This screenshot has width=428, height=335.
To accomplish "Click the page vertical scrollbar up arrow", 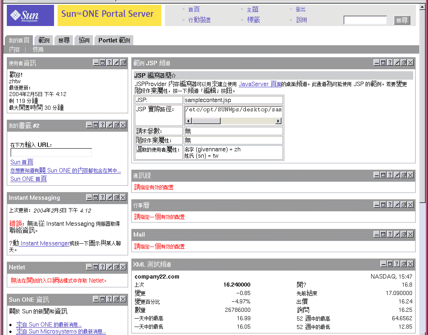I will pos(422,8).
